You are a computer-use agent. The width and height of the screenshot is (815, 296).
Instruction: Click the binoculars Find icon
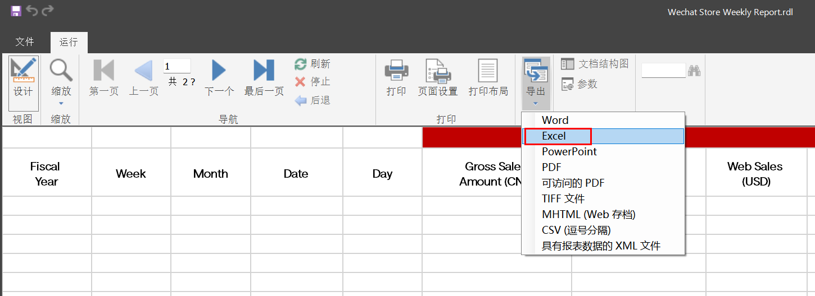click(695, 71)
